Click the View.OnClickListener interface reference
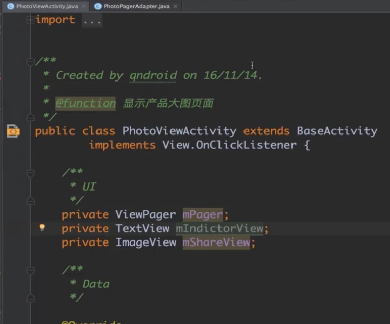The height and width of the screenshot is (324, 390). pos(229,145)
